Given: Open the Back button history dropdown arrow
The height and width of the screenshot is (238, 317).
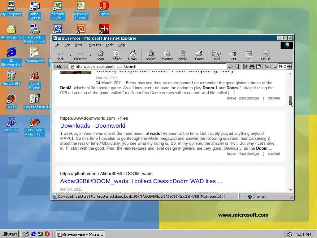Looking at the screenshot, I should coord(70,55).
